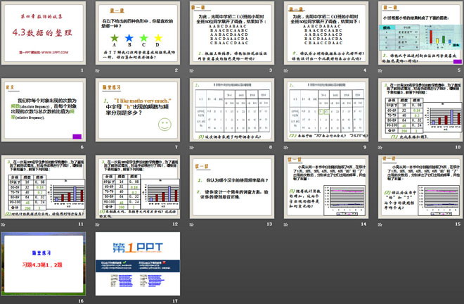The width and height of the screenshot is (464, 304).
Task: Select slide 15 thumbnail
Action: pos(418,186)
